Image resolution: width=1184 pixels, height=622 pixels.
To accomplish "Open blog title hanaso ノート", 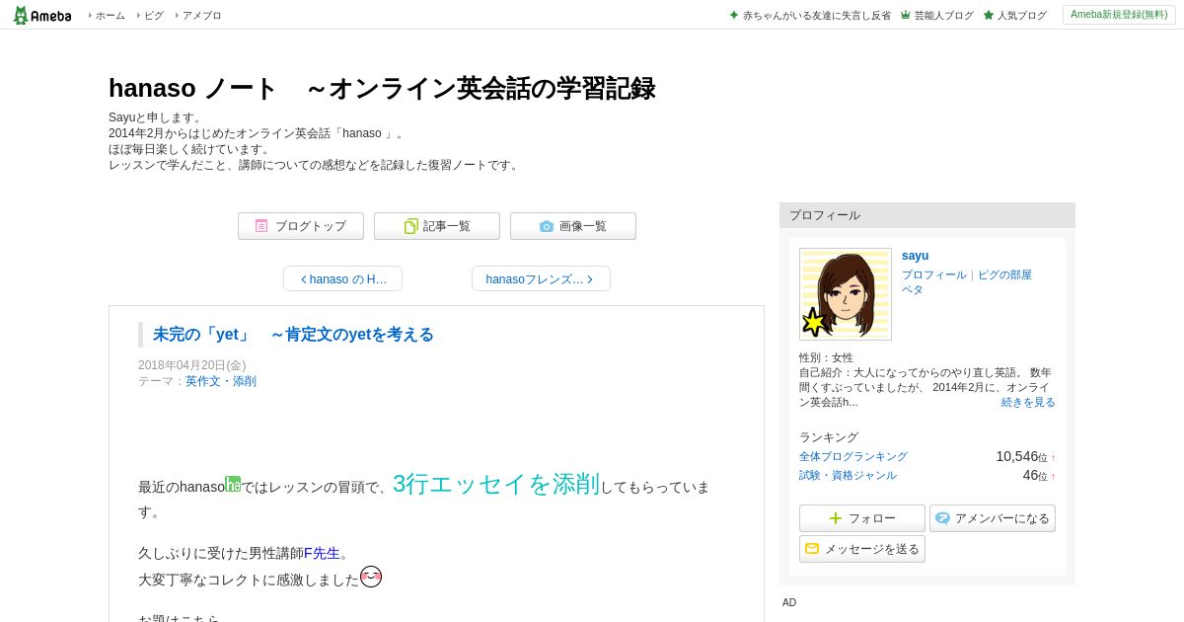I will [382, 88].
